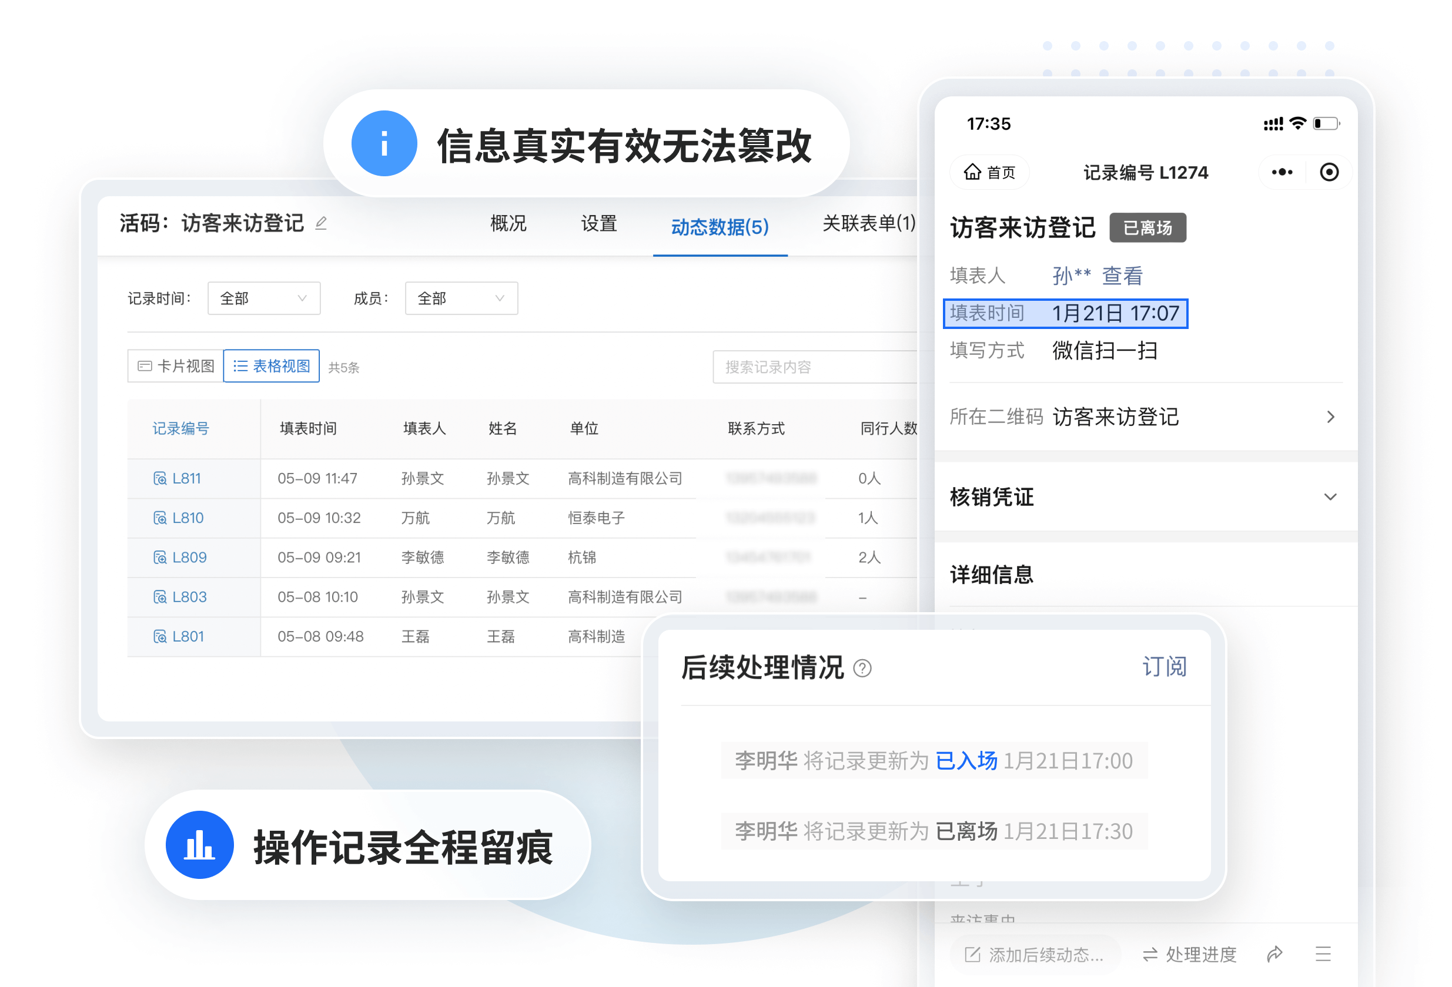This screenshot has height=987, width=1452.
Task: Click the 姓名 column header
Action: click(x=503, y=428)
